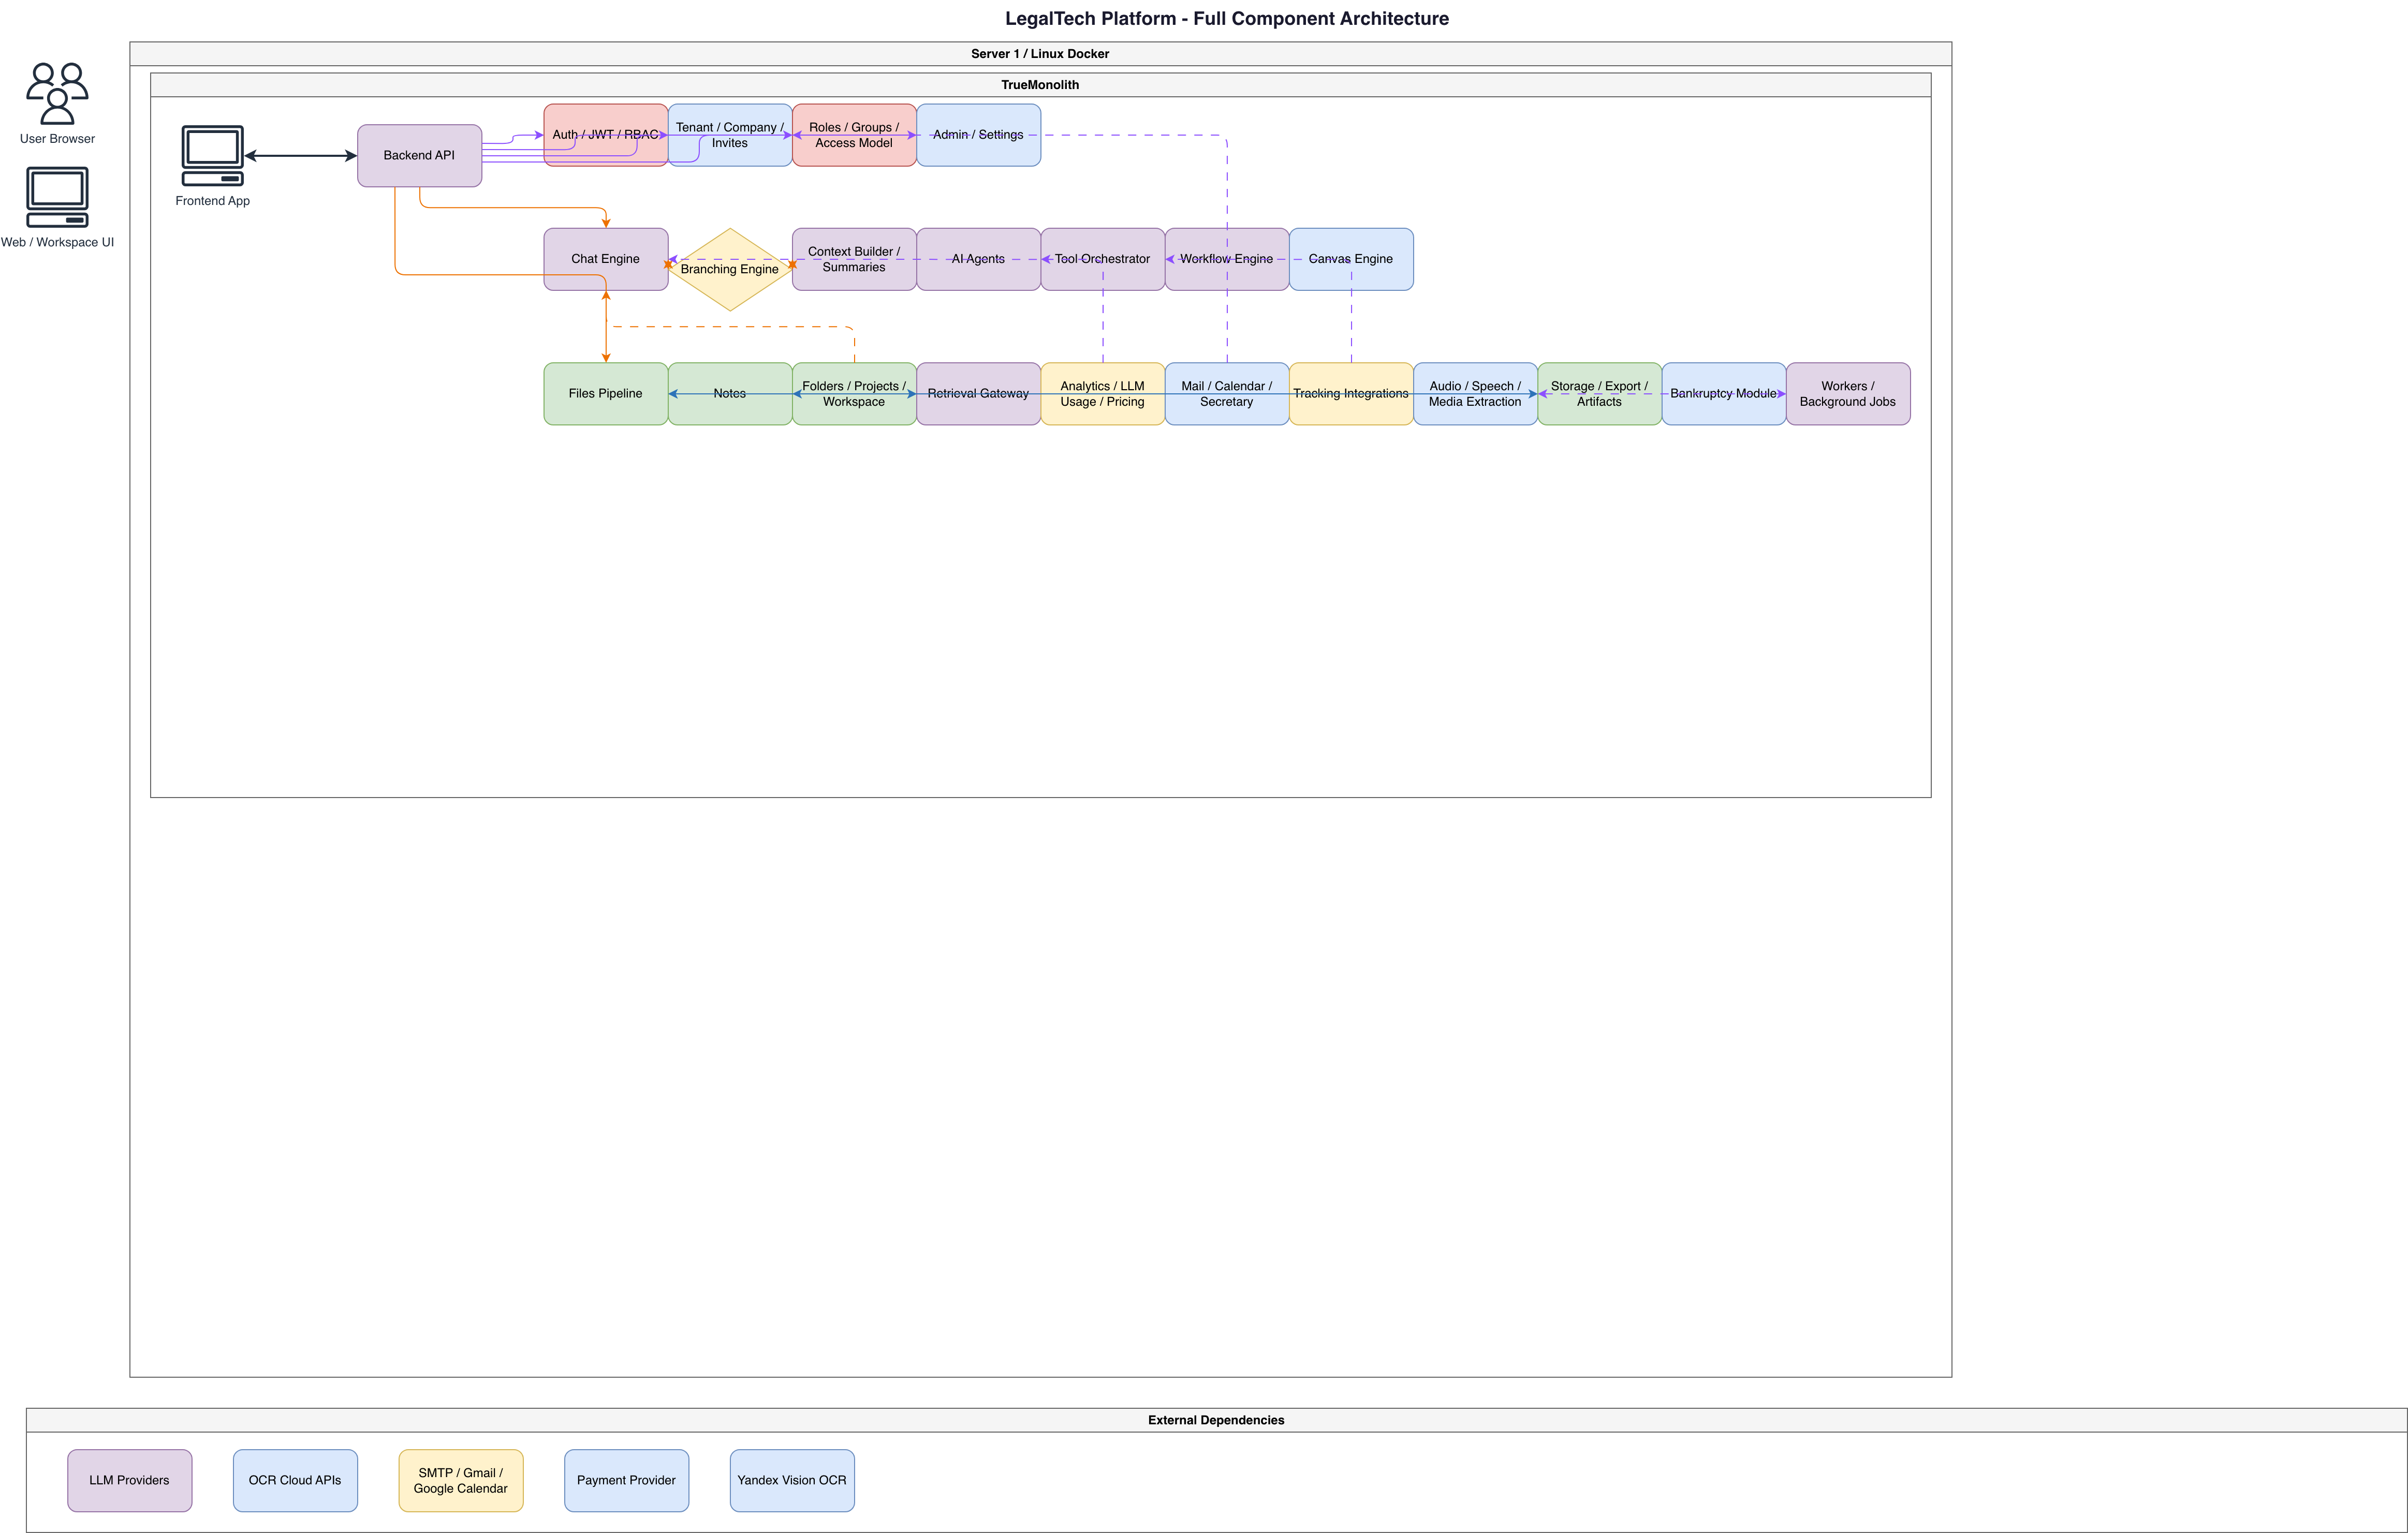The height and width of the screenshot is (1533, 2408).
Task: Click the Files Pipeline box
Action: 606,394
